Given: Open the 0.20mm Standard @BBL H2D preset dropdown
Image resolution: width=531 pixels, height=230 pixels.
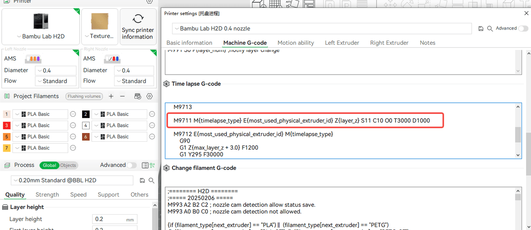Looking at the screenshot, I should coord(72,180).
